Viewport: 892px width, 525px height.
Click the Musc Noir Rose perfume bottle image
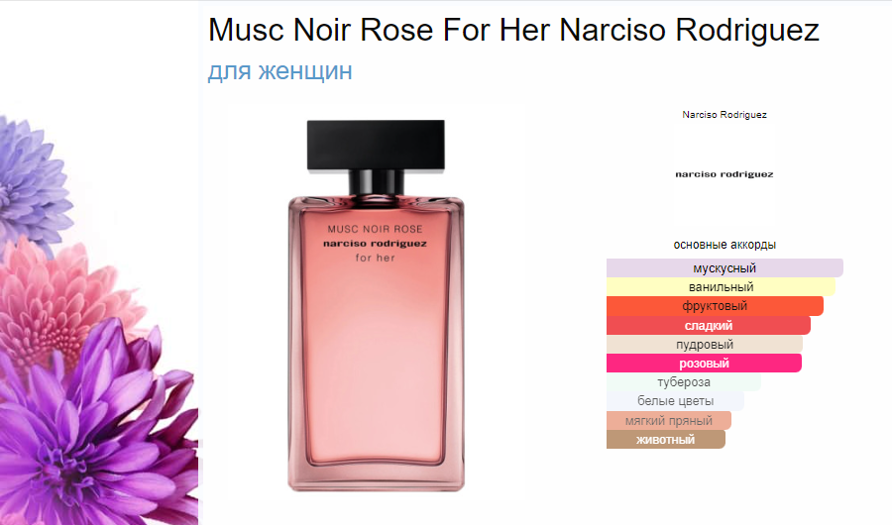click(x=376, y=305)
